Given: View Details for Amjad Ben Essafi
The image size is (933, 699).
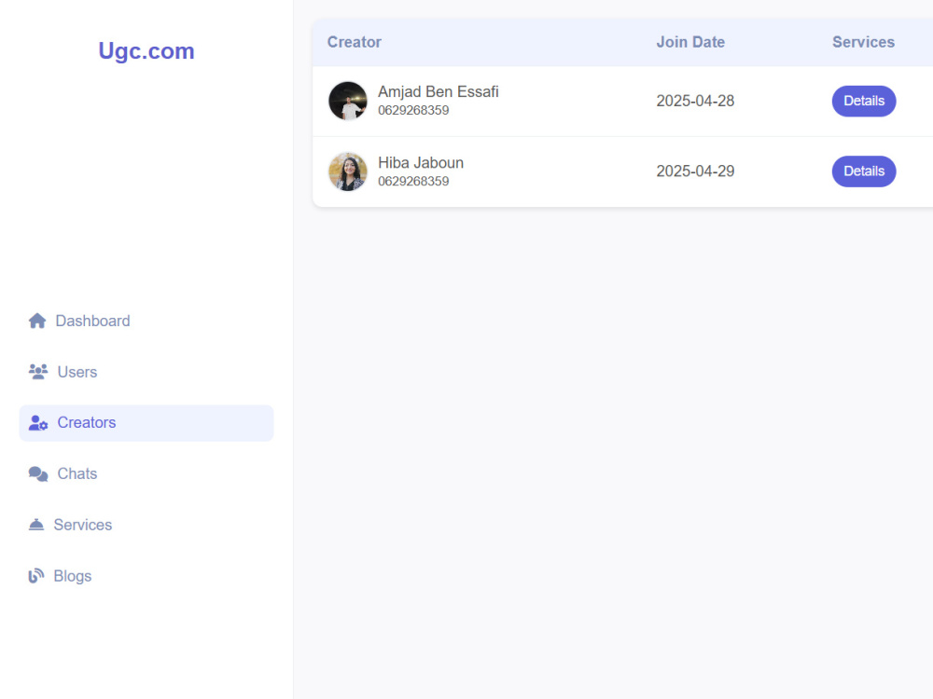Looking at the screenshot, I should 863,101.
